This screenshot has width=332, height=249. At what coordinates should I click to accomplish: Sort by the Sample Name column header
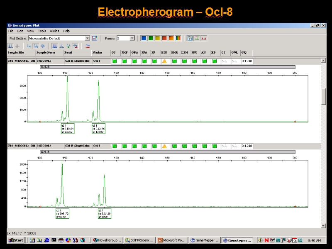[49, 53]
